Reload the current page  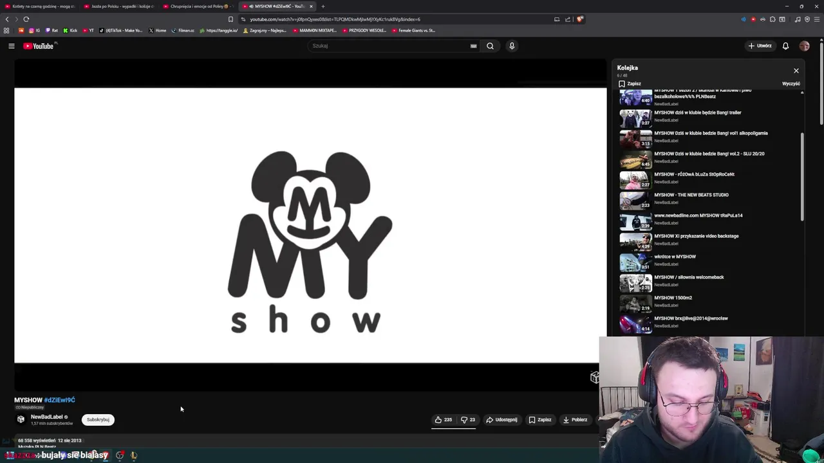point(26,19)
